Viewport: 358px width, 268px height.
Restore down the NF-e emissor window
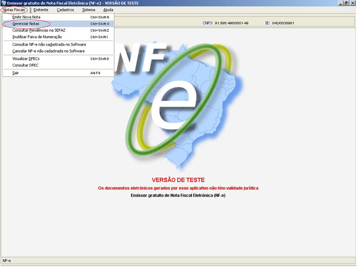click(x=346, y=3)
